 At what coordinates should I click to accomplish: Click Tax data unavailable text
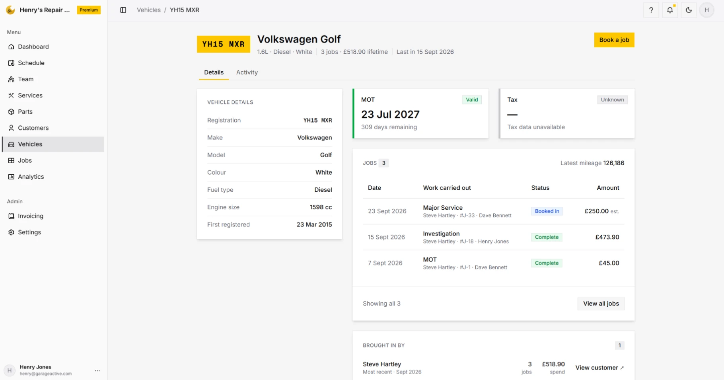[536, 127]
